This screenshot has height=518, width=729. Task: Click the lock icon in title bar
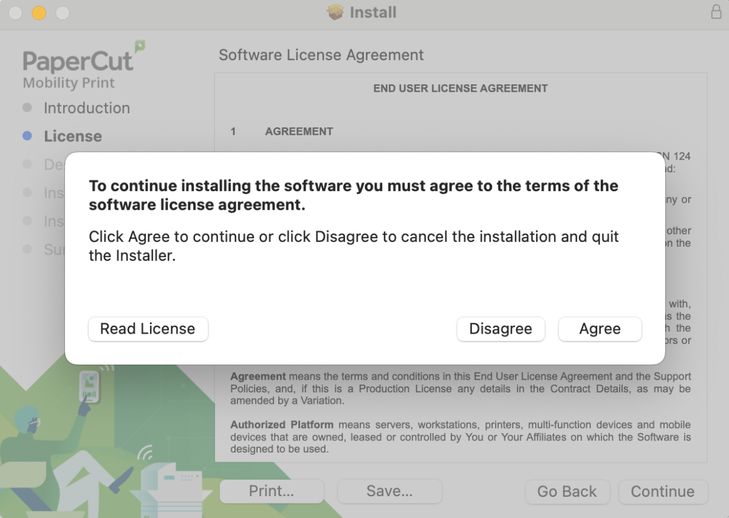click(716, 12)
